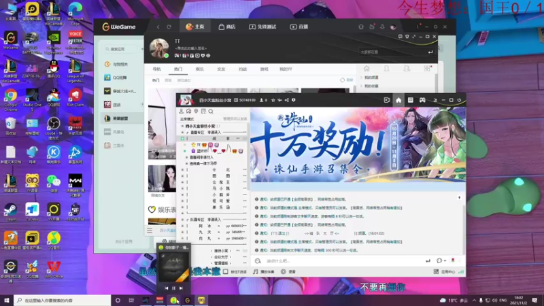
Task: Open Google Chrome desktop icon
Action: pyautogui.click(x=10, y=99)
